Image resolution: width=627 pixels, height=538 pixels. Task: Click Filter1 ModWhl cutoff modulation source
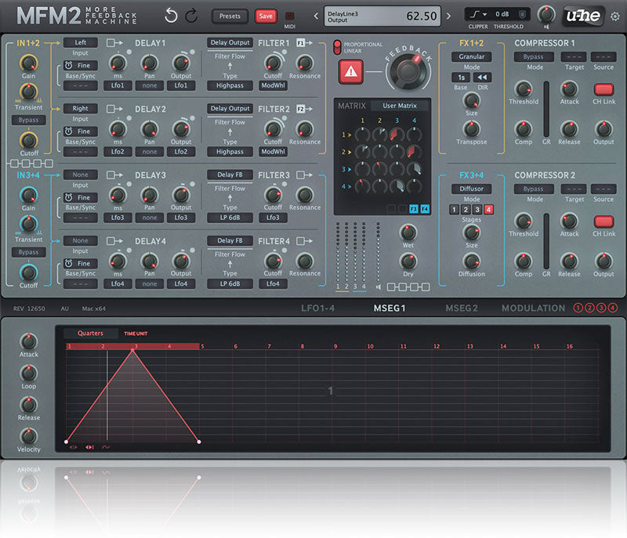point(273,85)
